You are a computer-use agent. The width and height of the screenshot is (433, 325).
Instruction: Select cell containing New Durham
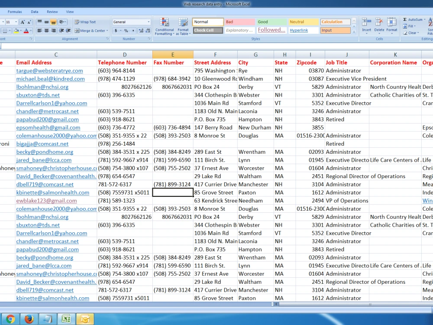coord(255,128)
